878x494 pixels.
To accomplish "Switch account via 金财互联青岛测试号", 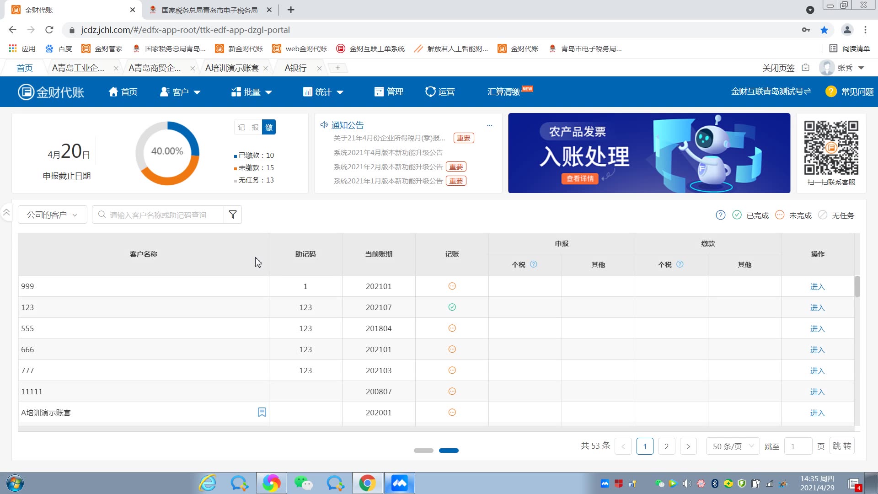I will [771, 91].
